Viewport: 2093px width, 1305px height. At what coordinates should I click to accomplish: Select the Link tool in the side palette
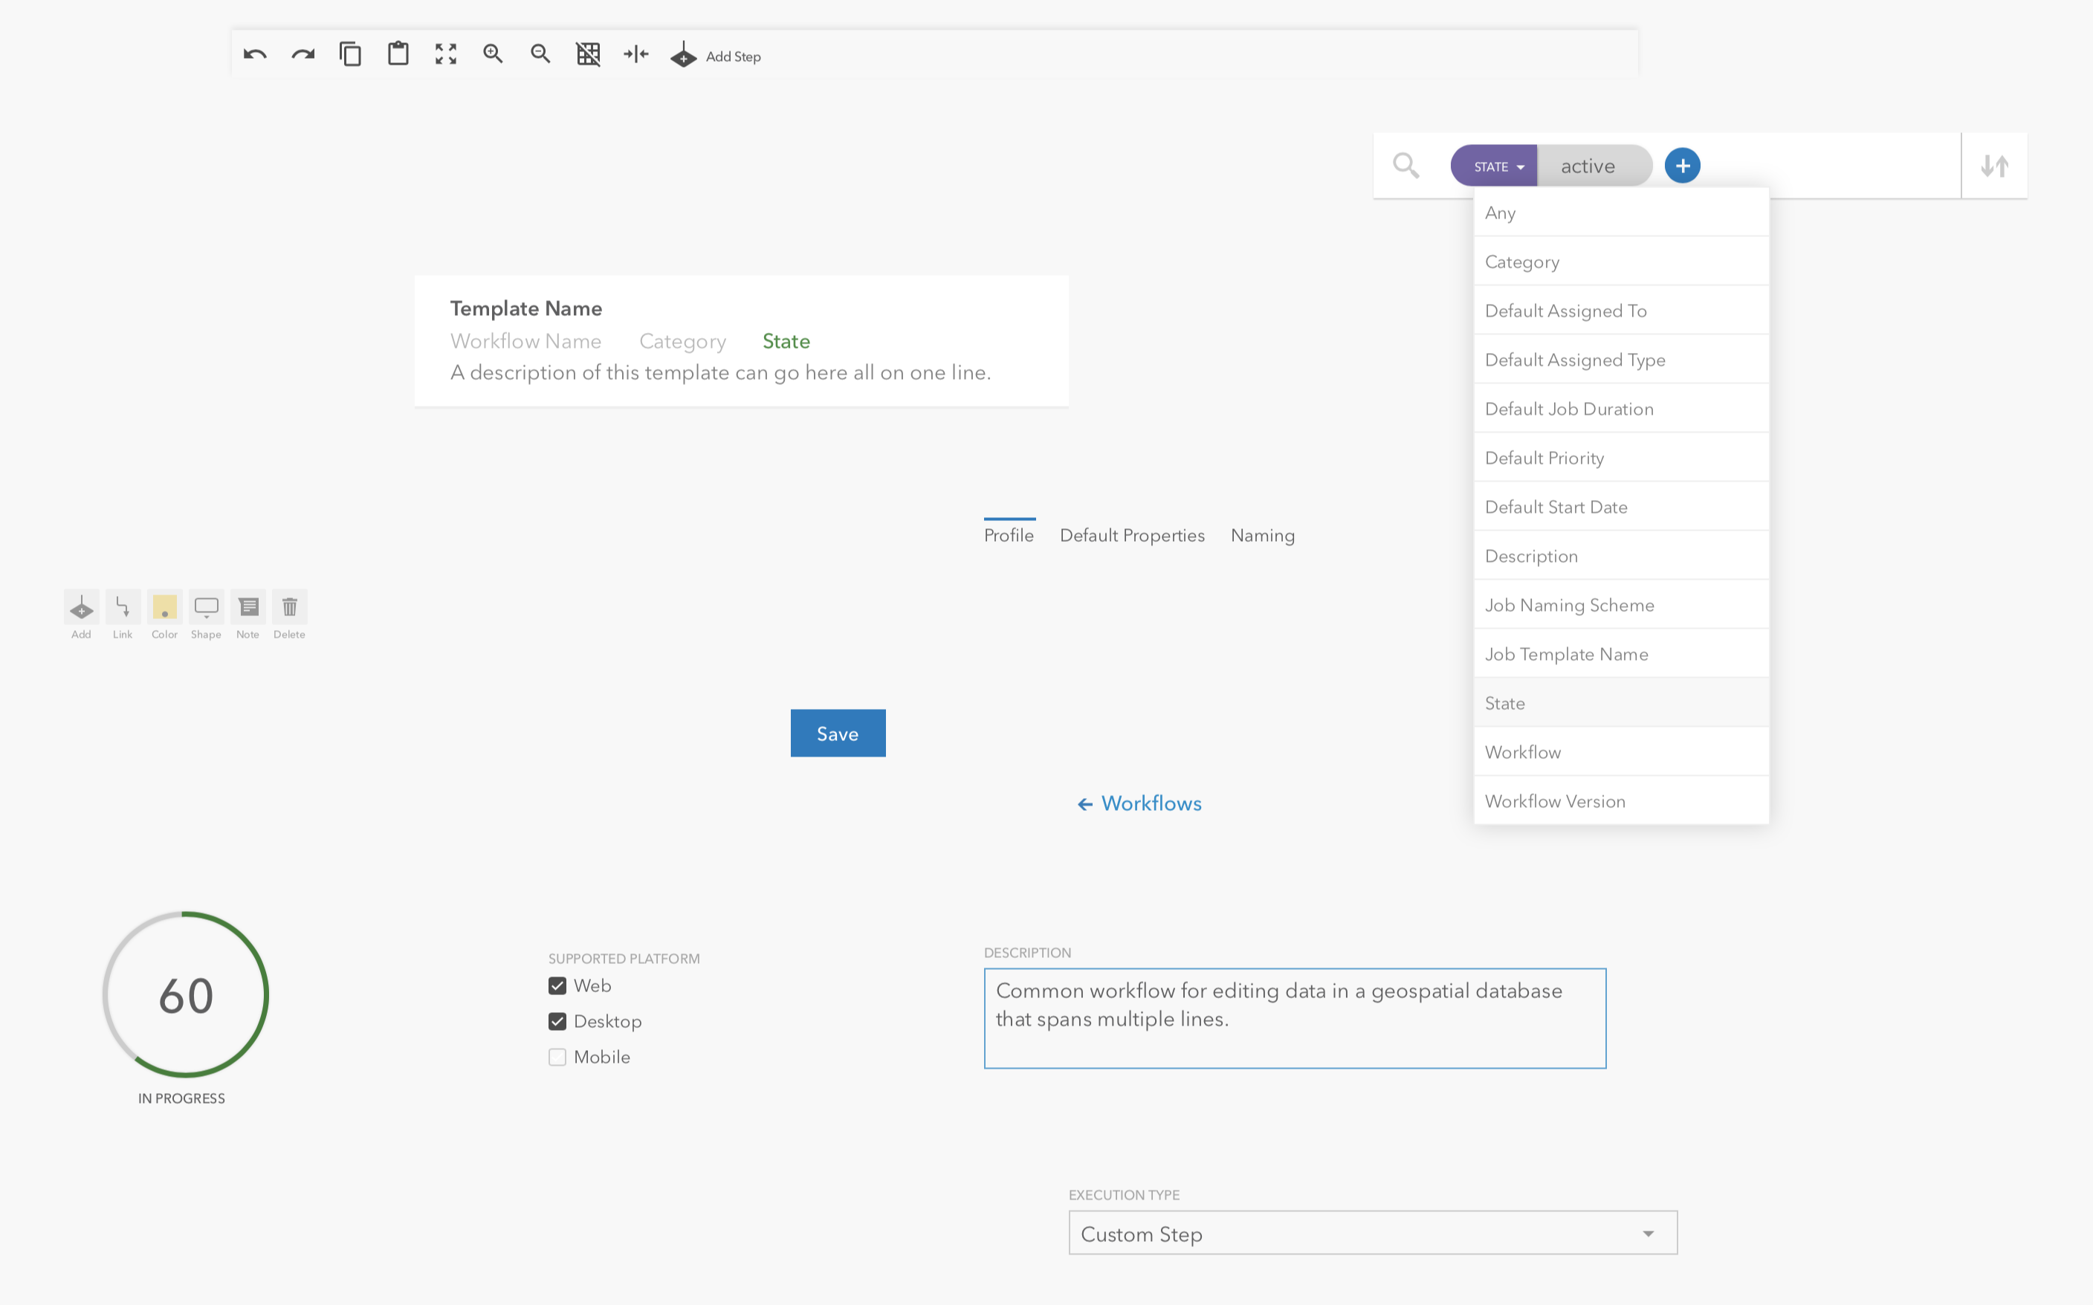[x=123, y=609]
